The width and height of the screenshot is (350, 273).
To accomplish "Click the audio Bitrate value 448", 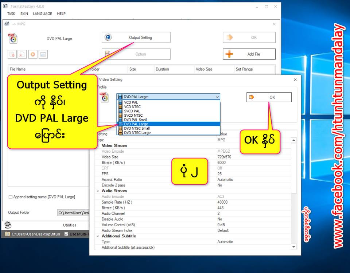I will pos(220,208).
